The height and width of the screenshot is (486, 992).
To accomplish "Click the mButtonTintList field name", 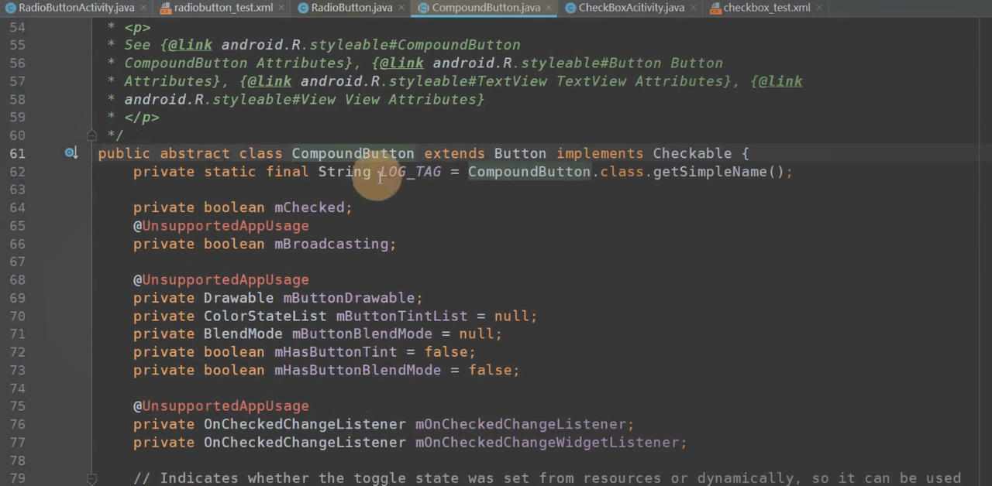I will 401,316.
